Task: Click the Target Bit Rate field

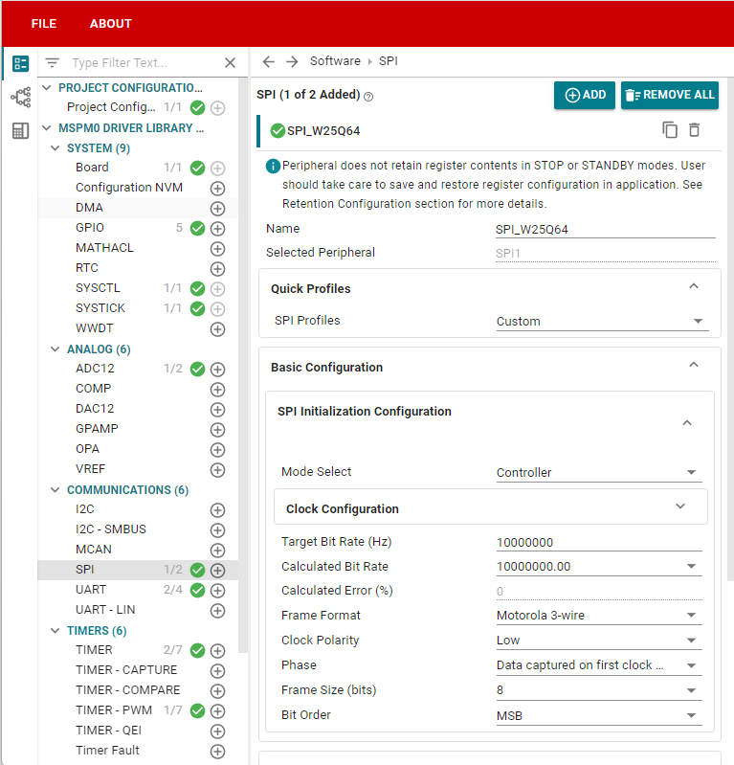Action: [x=599, y=542]
